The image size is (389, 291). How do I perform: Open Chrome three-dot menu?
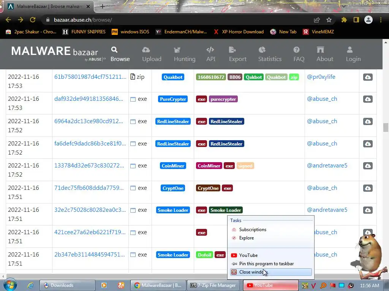coord(381,20)
